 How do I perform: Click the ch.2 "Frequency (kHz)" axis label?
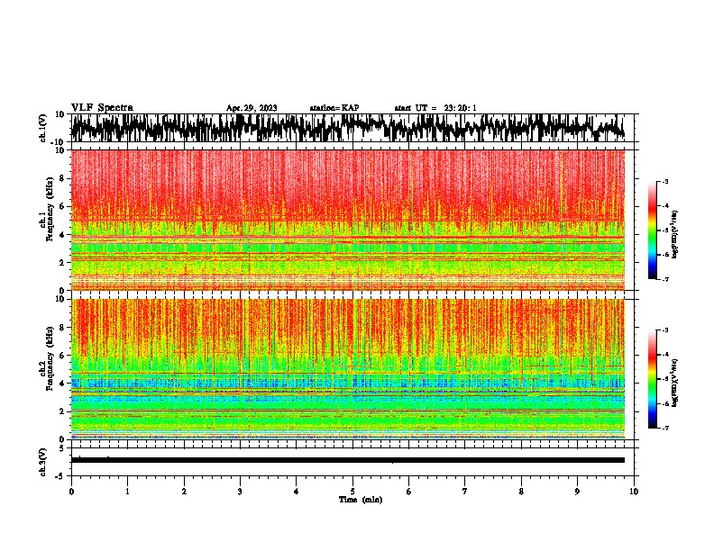[x=50, y=357]
